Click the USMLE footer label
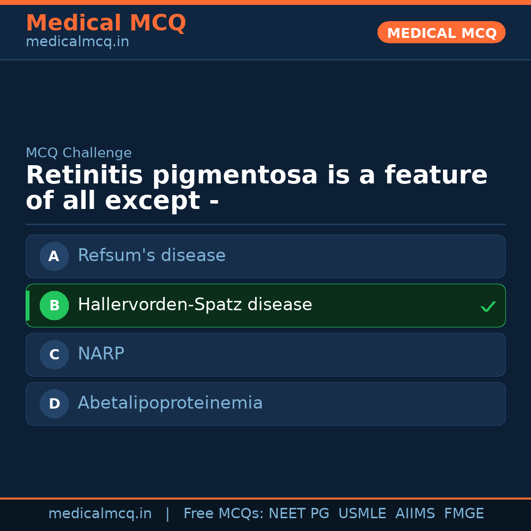This screenshot has width=531, height=531. (x=362, y=514)
